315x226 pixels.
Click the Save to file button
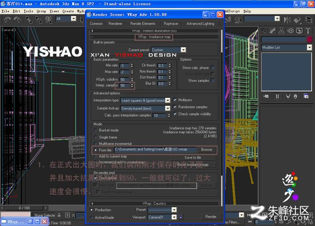tap(193, 157)
